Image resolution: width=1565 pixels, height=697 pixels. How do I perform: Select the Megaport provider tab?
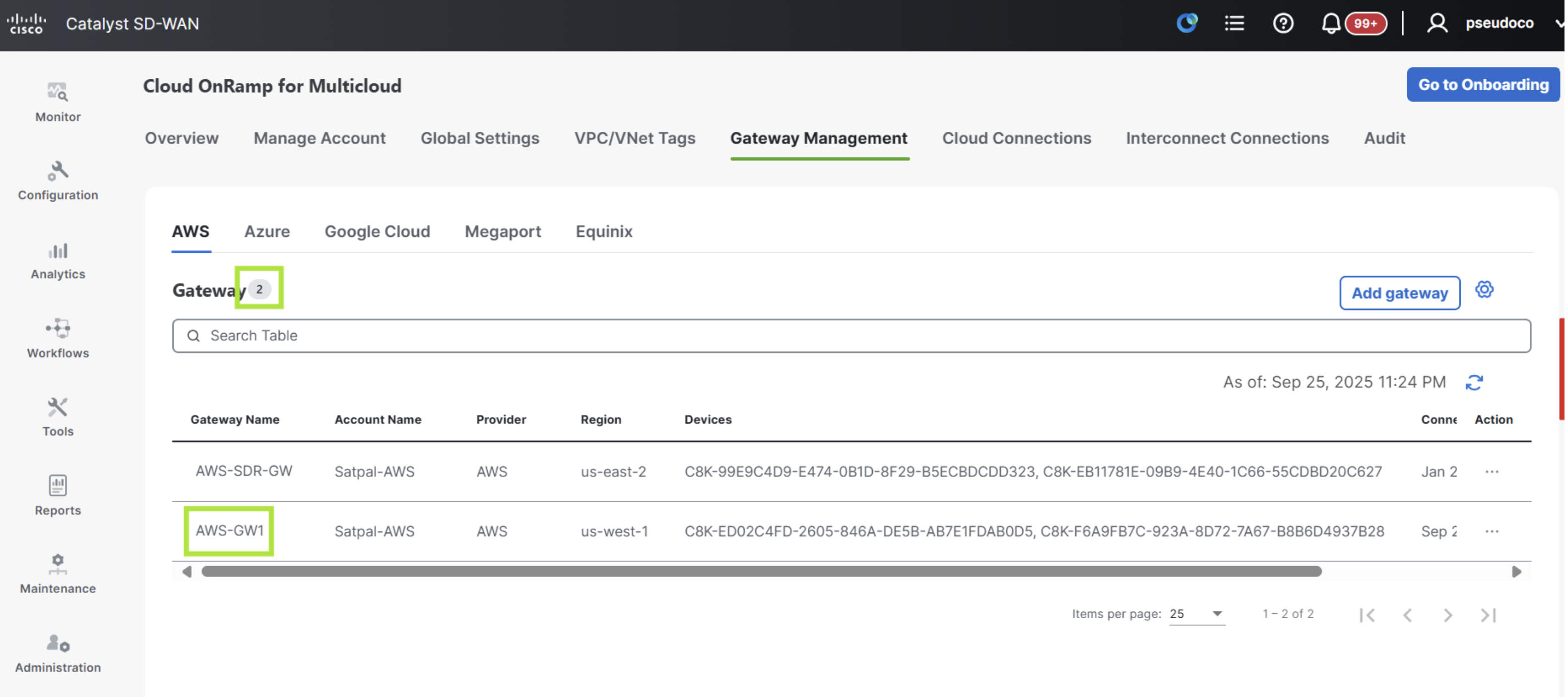tap(503, 232)
